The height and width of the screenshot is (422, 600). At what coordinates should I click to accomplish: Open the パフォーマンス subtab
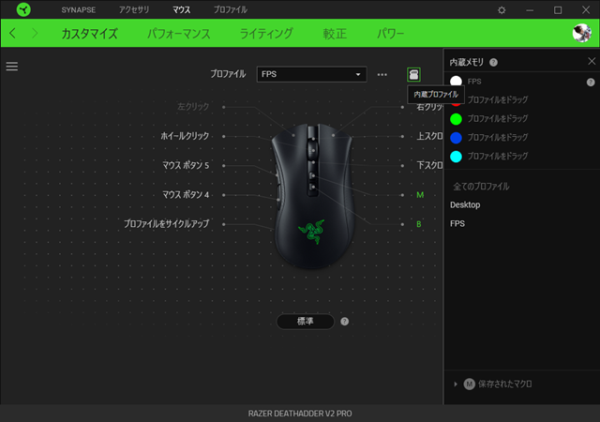[179, 34]
